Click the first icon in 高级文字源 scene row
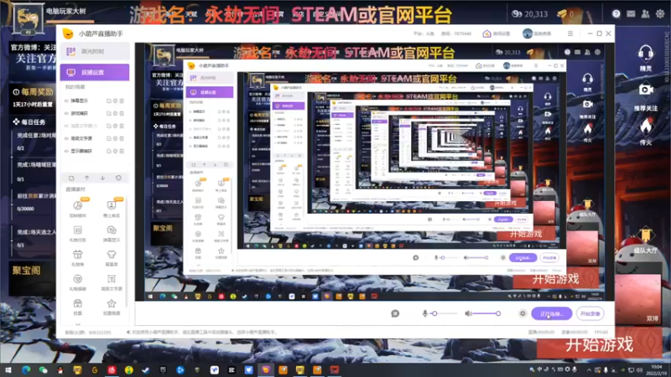This screenshot has height=377, width=671. pyautogui.click(x=109, y=138)
